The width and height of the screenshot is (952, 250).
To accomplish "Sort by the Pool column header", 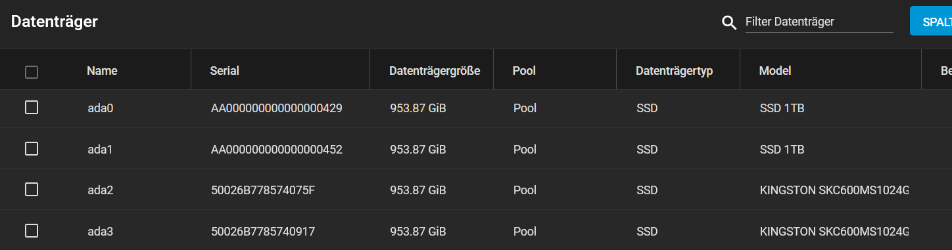I will [524, 71].
